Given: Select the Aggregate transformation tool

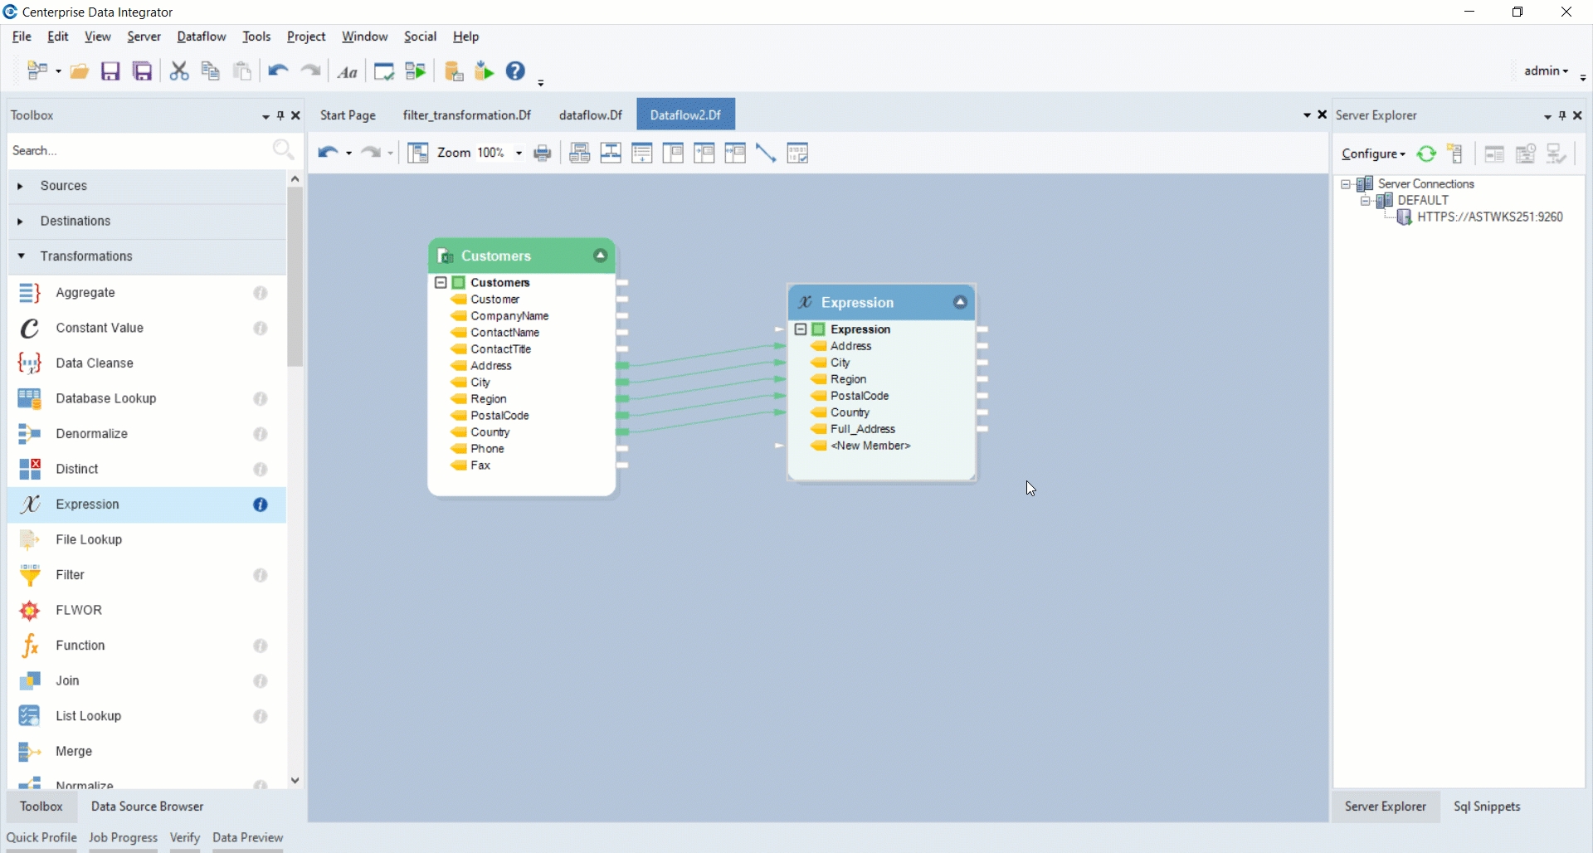Looking at the screenshot, I should point(85,293).
